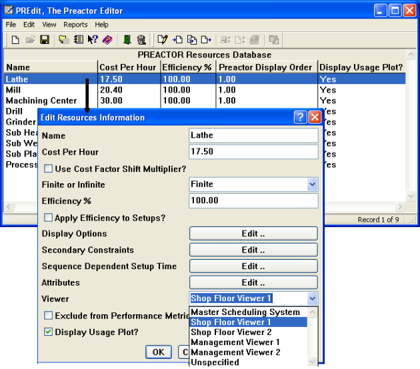The height and width of the screenshot is (369, 420).
Task: Click the Preactor Display Order column header
Action: click(265, 67)
